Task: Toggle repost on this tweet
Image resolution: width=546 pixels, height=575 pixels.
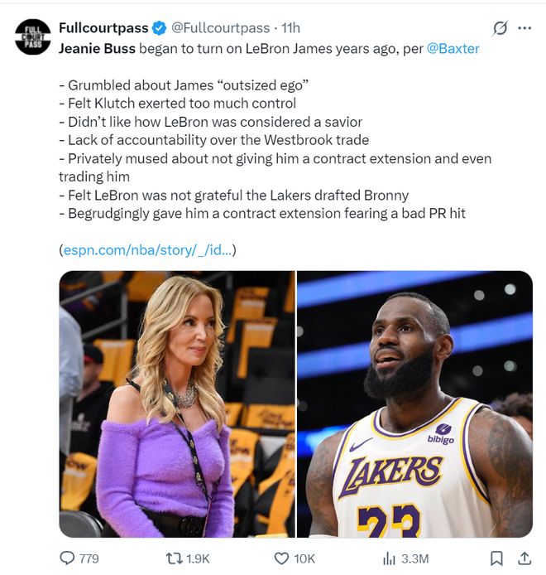Action: [x=172, y=558]
